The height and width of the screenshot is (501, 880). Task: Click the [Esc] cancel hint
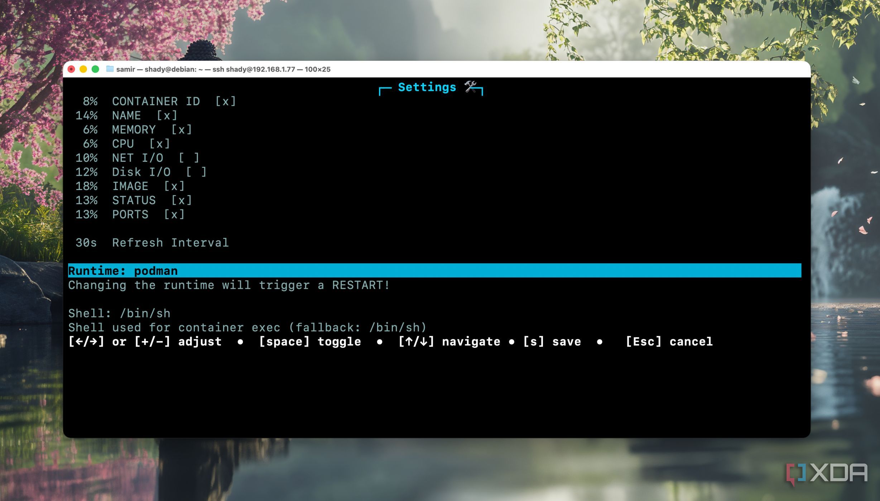(x=669, y=342)
